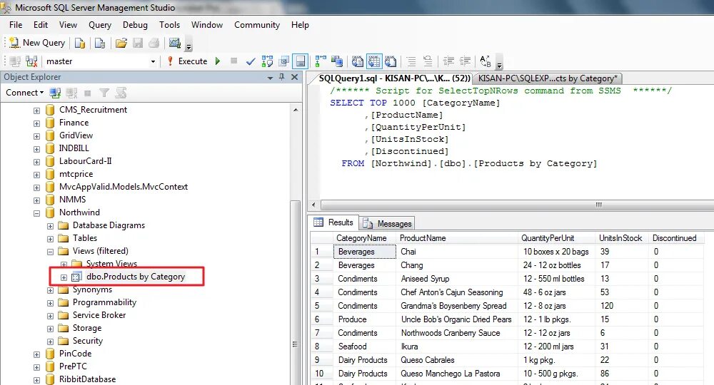
Task: Display Estimated Execution Plan icon
Action: pyautogui.click(x=267, y=61)
